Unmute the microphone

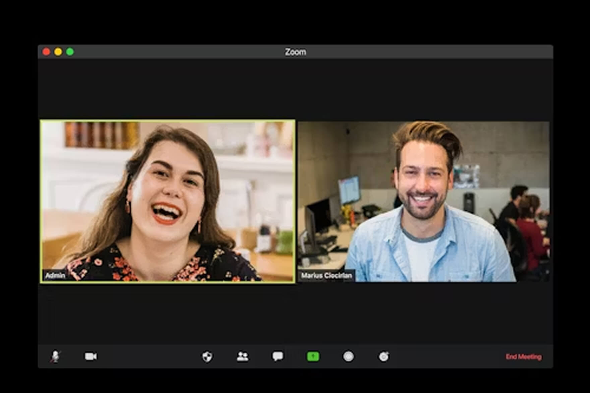(x=55, y=356)
